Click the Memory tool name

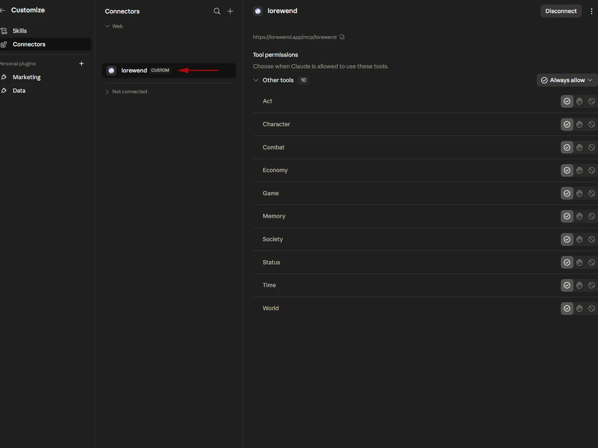(x=274, y=216)
